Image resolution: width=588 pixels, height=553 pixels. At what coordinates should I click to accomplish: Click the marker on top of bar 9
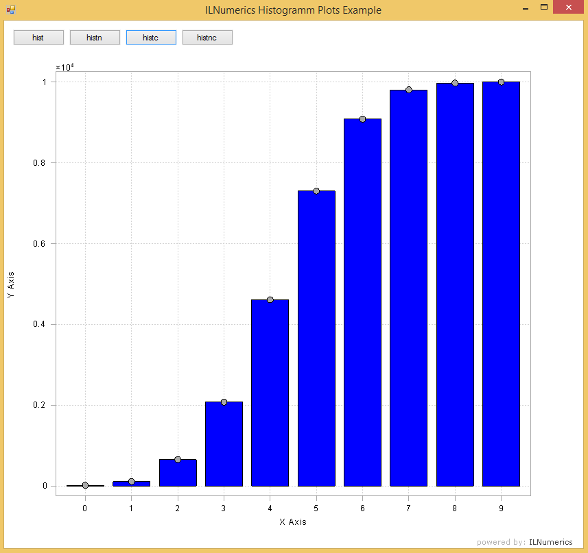point(501,82)
